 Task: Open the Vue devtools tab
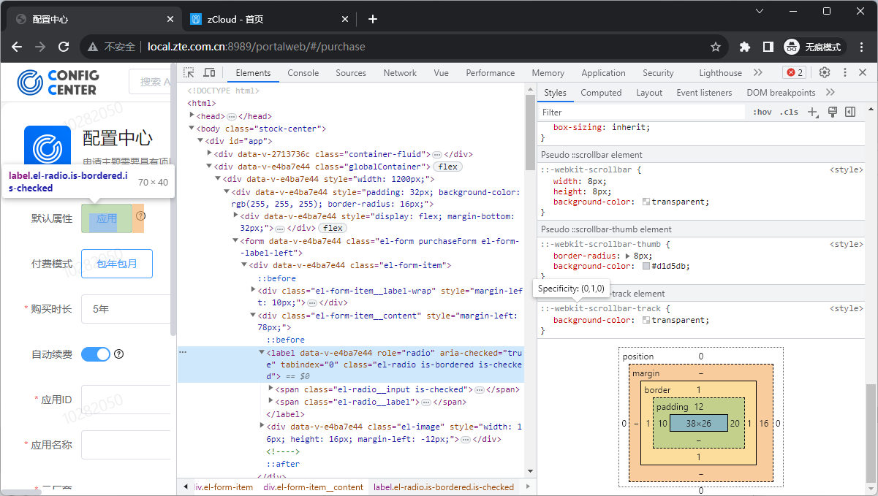coord(441,72)
